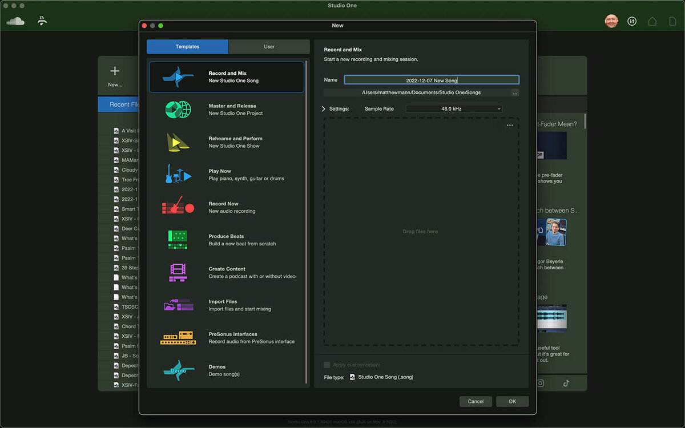Viewport: 685px width, 428px height.
Task: Click 'New Studio One Show' subtitle text
Action: click(x=234, y=146)
